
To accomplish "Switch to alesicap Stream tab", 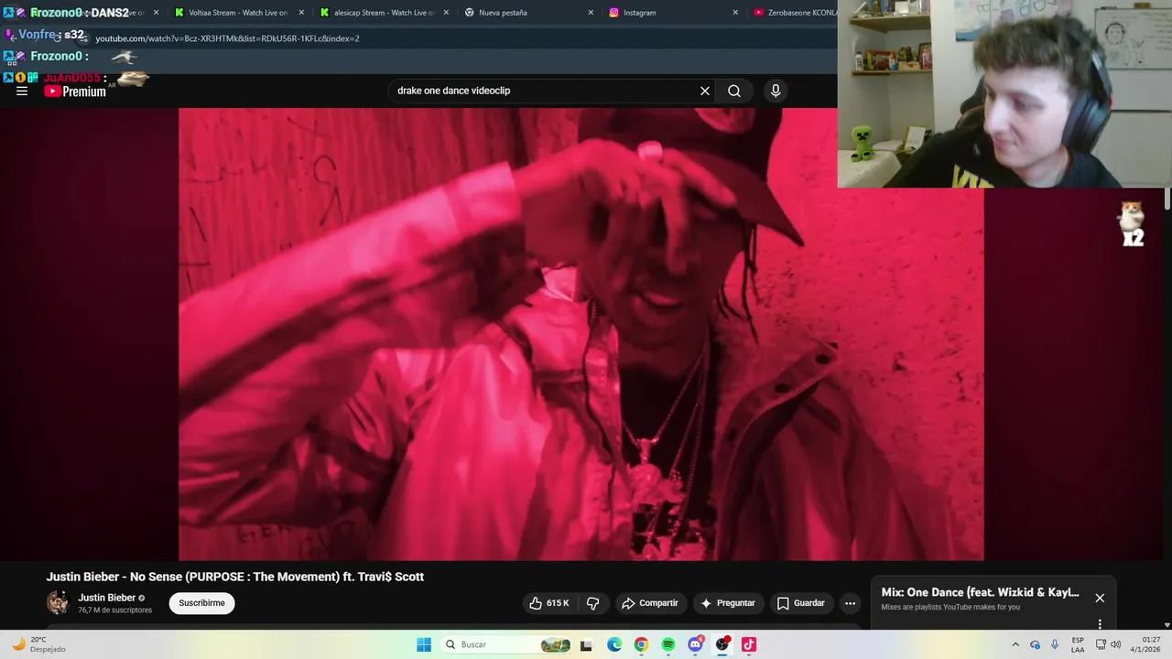I will click(x=383, y=13).
